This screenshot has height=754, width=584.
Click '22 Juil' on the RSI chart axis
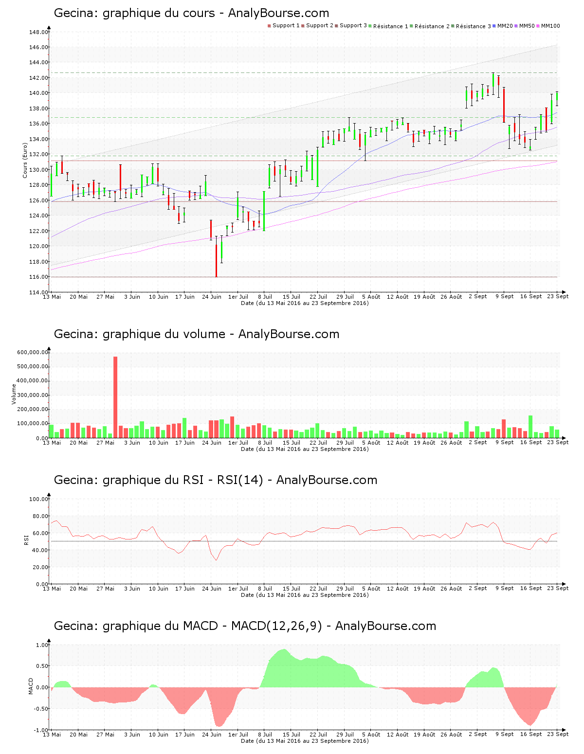tap(318, 589)
